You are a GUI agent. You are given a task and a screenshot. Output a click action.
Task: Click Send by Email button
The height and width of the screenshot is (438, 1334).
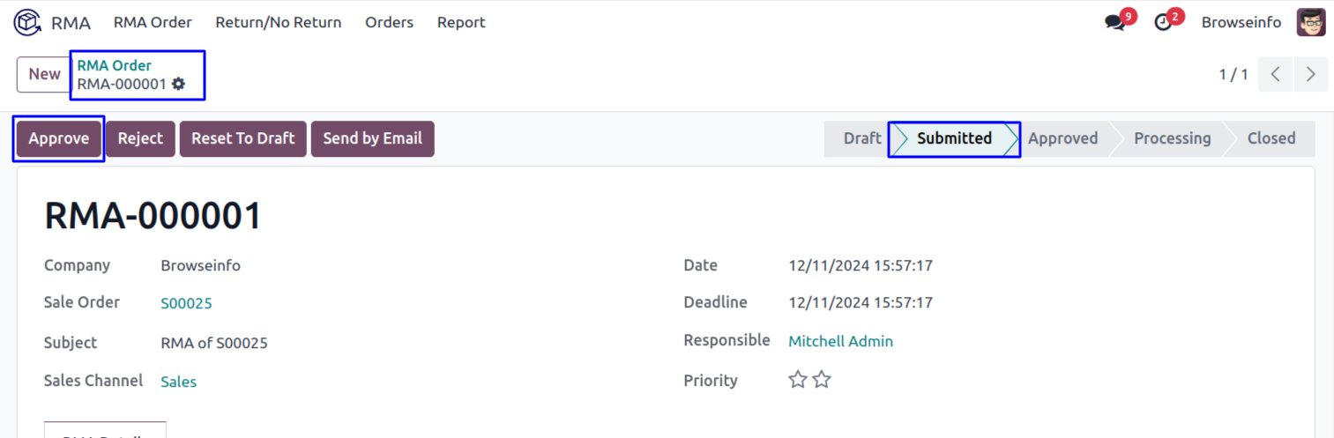372,138
